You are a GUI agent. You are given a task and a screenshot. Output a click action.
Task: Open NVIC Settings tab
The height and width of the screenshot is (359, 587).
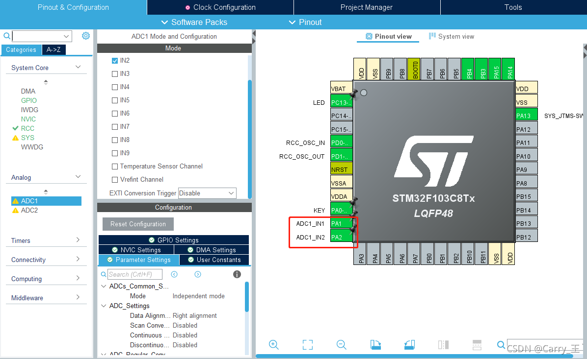(x=136, y=250)
